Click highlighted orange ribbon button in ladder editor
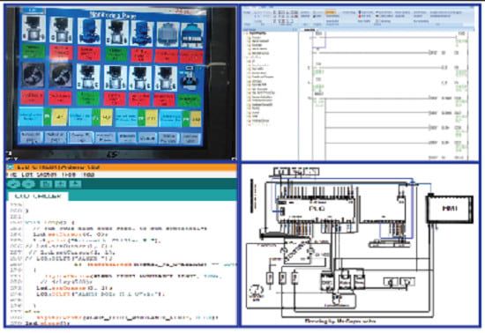 [330, 12]
